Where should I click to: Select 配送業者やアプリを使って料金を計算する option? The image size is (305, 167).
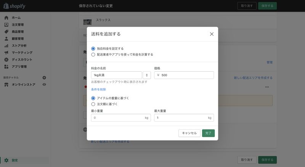[x=93, y=55]
